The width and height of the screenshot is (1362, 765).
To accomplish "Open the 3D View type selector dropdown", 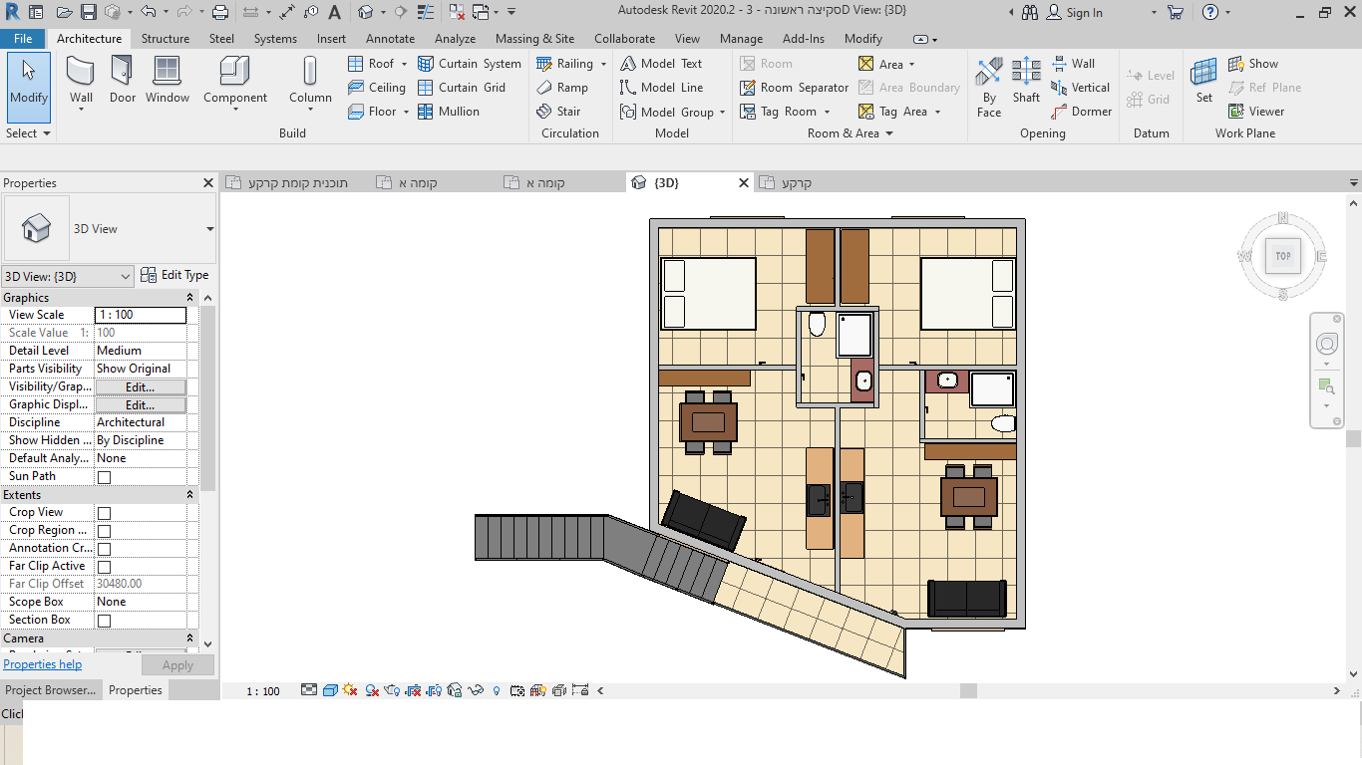I will click(209, 229).
